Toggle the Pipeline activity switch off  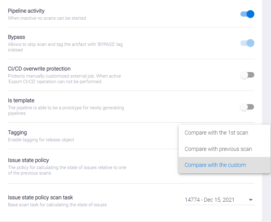tap(247, 14)
